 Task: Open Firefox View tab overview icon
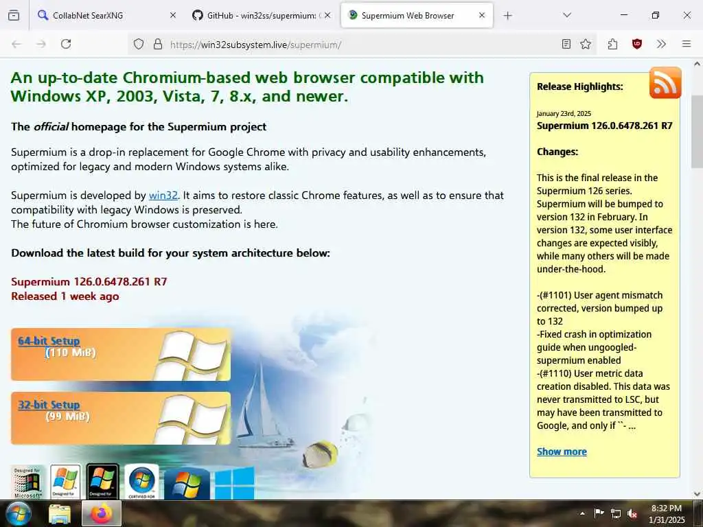click(x=14, y=15)
